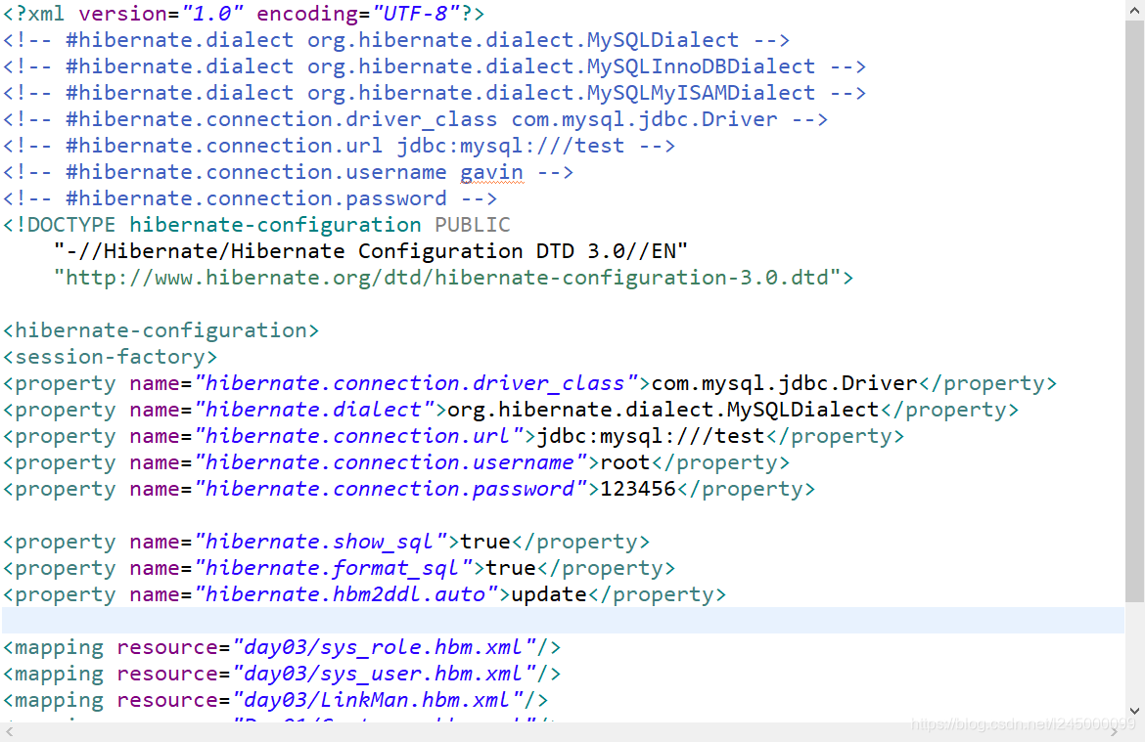This screenshot has width=1145, height=742.
Task: Click the sys_user.hbm.xml mapping line
Action: pyautogui.click(x=282, y=674)
